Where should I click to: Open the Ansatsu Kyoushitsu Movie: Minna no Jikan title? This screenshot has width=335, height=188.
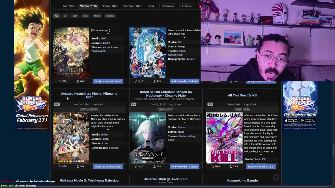tap(89, 95)
